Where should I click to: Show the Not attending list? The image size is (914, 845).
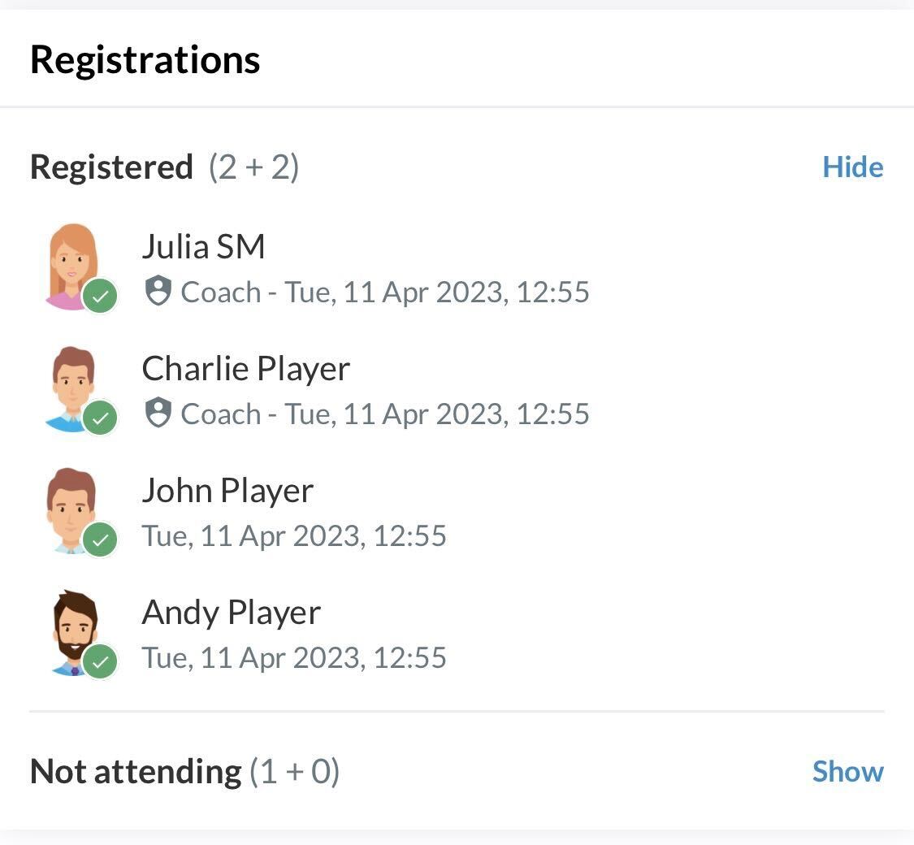click(x=847, y=771)
